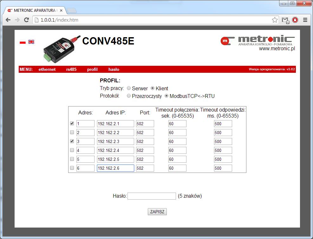Click the Port field in row 3

coord(145,141)
